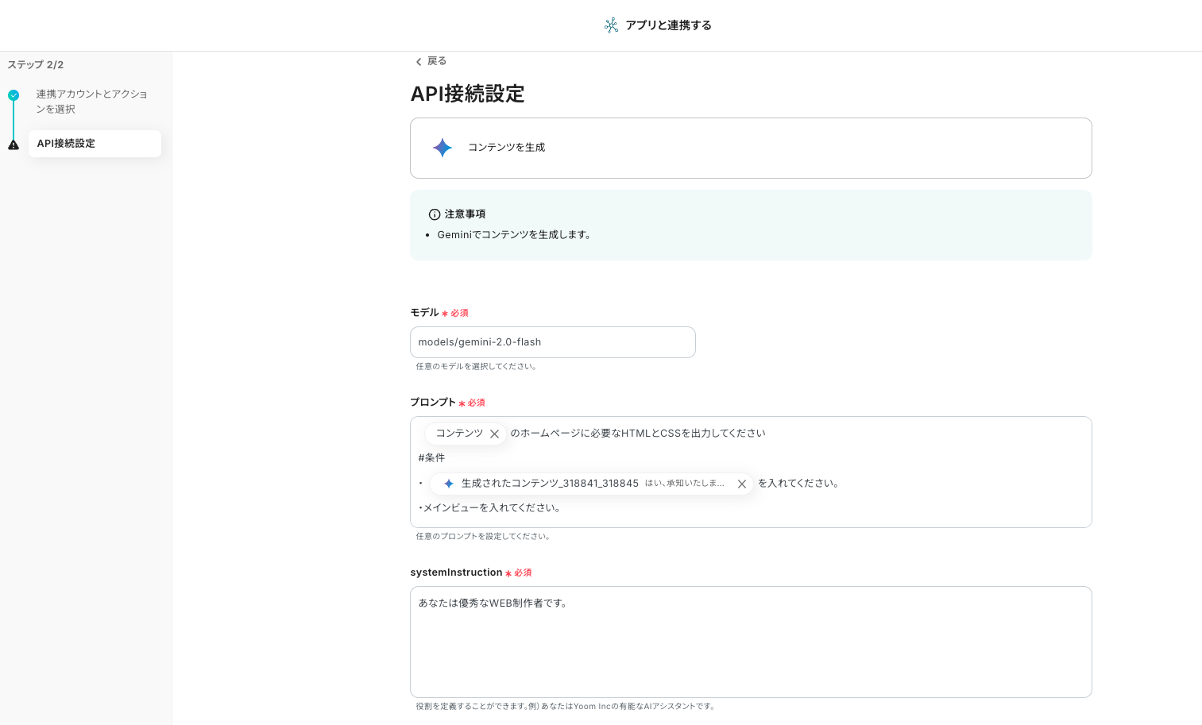The width and height of the screenshot is (1202, 725).
Task: Go to 連携アカウントとアクションを選択 step
Action: 91,102
